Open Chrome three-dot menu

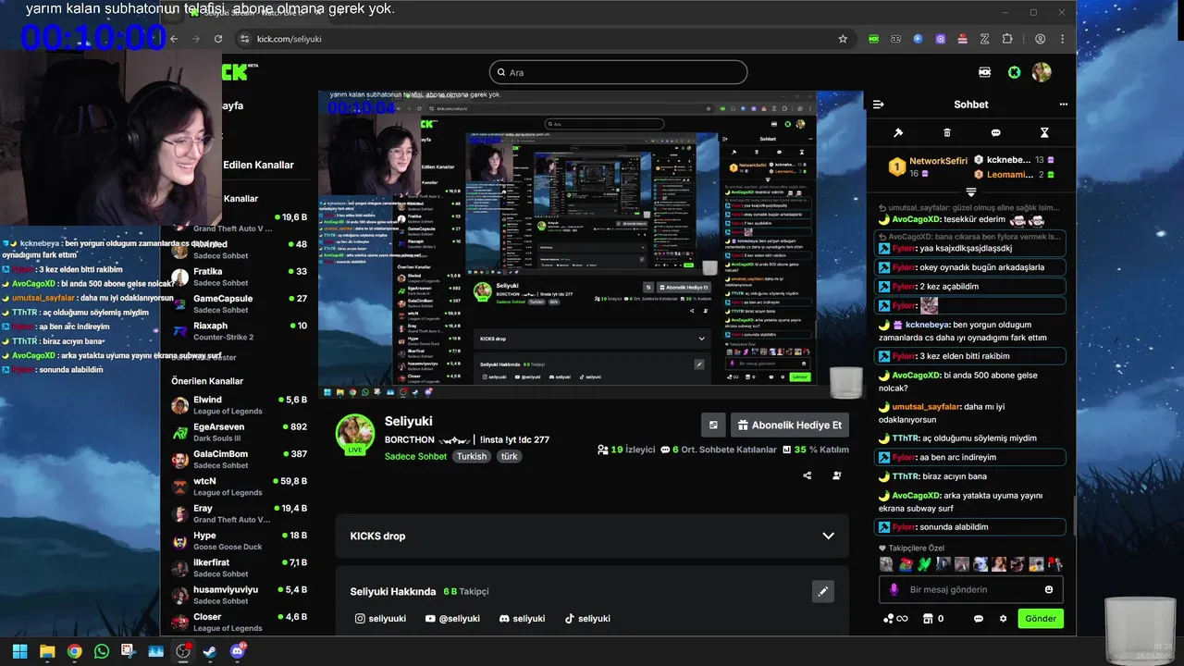(1063, 39)
